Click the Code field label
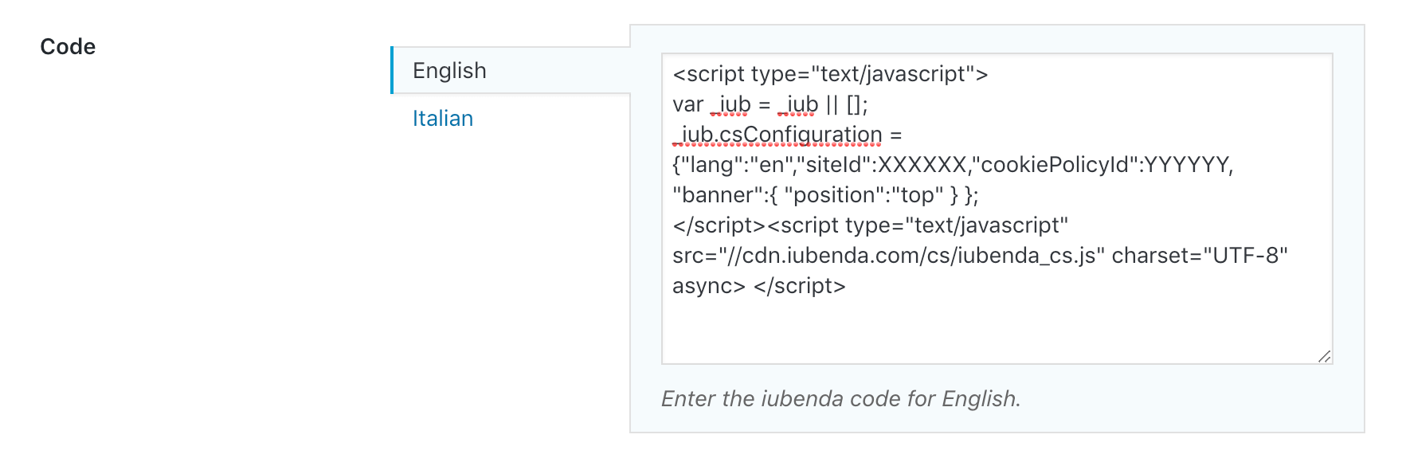This screenshot has width=1402, height=462. pyautogui.click(x=69, y=45)
